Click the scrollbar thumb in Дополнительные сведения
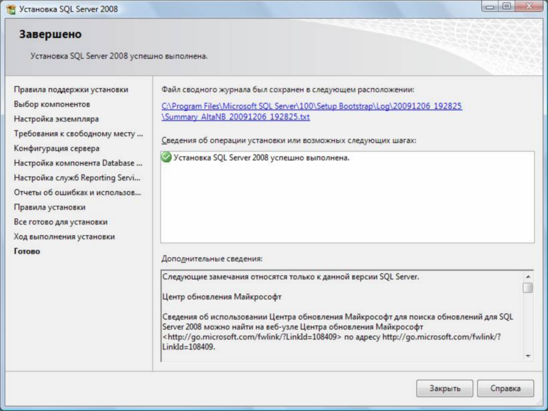 click(528, 287)
